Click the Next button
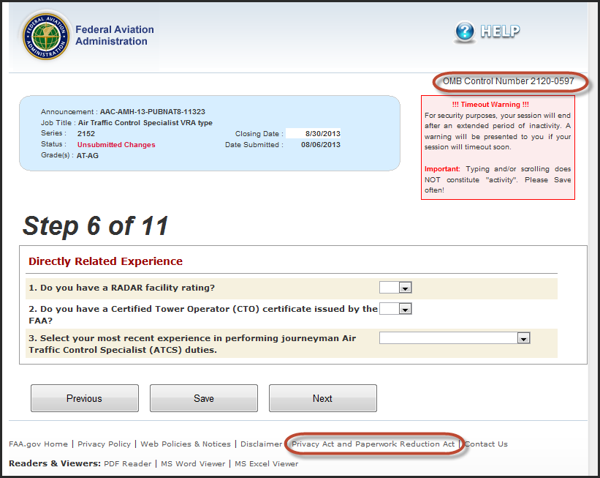The width and height of the screenshot is (600, 478). point(322,398)
